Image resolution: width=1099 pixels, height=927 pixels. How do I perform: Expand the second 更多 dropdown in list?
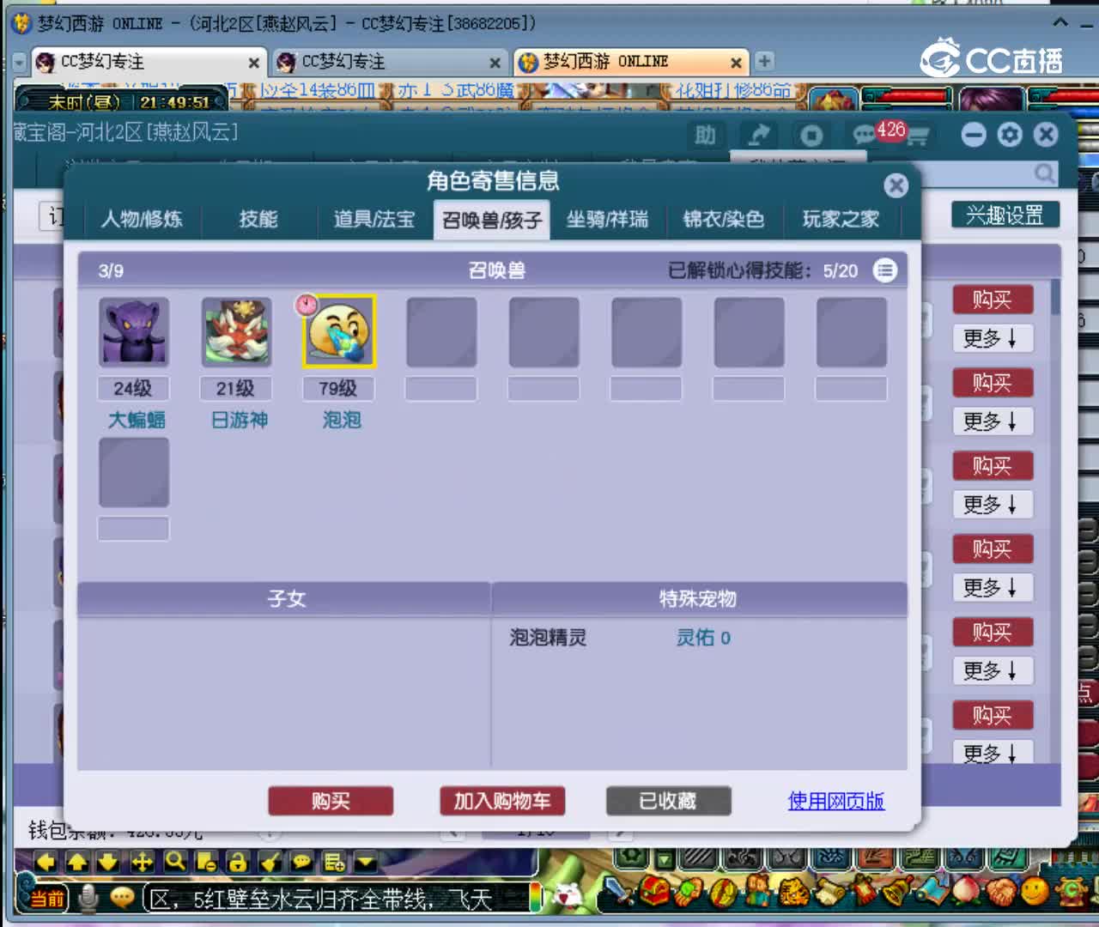click(992, 421)
